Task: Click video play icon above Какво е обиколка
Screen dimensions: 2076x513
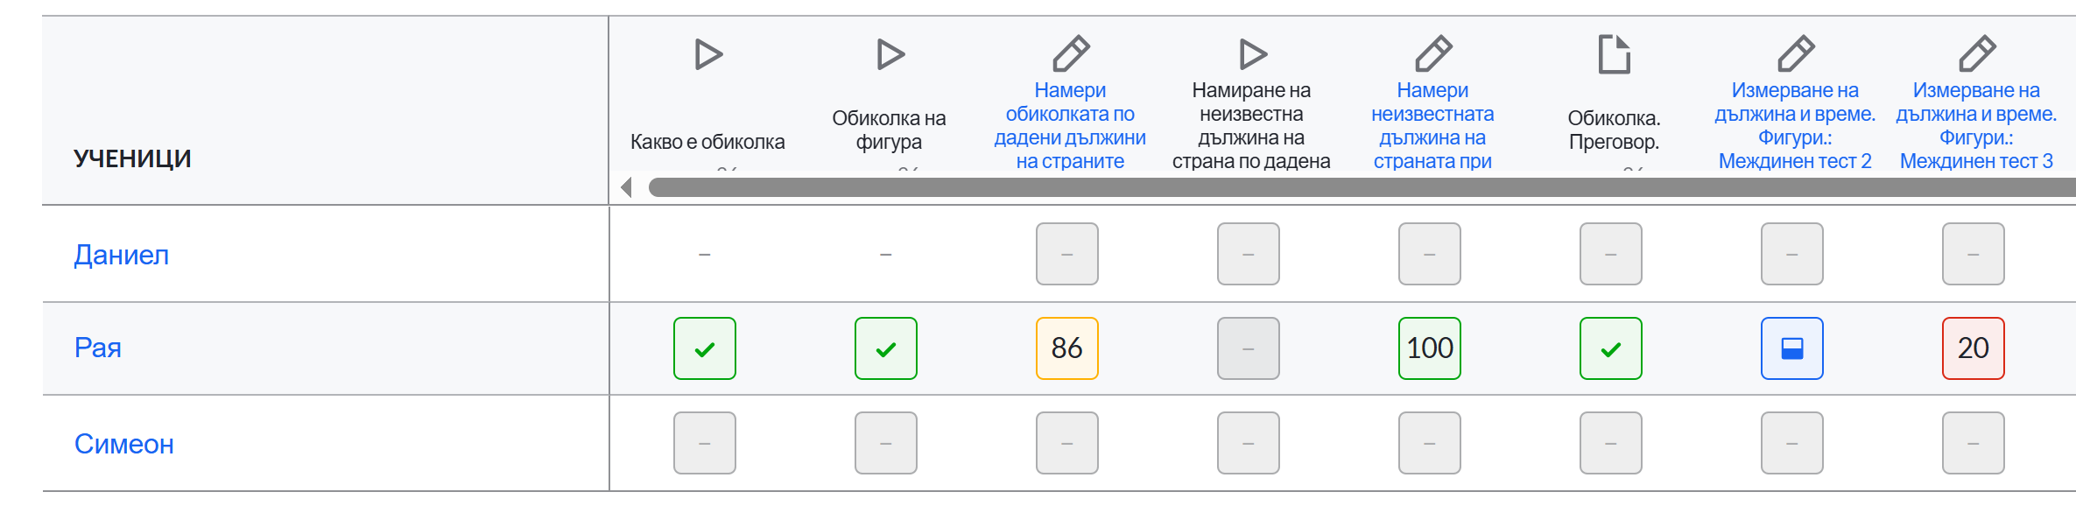Action: coord(708,54)
